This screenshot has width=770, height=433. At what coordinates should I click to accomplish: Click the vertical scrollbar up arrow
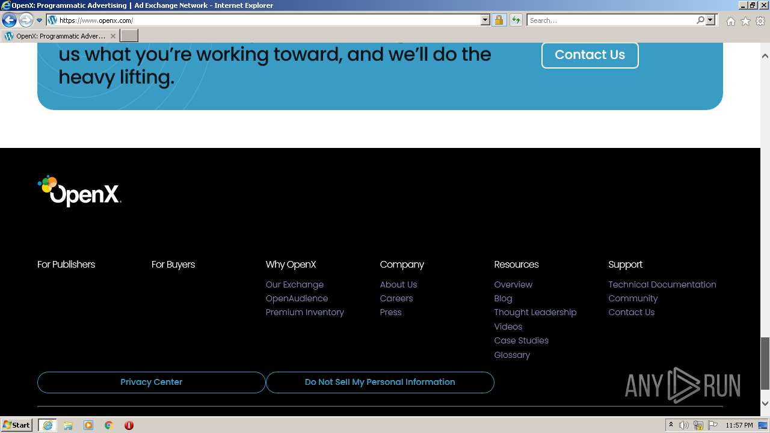(x=765, y=56)
